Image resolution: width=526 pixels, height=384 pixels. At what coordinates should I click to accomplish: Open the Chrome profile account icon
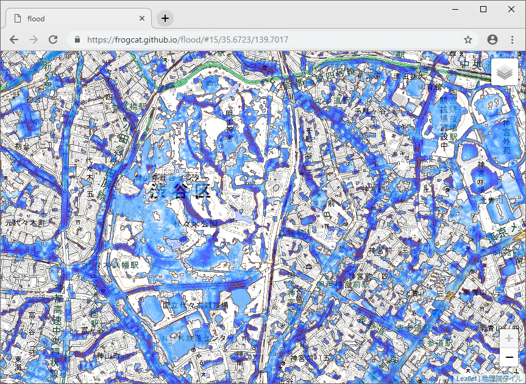tap(492, 40)
